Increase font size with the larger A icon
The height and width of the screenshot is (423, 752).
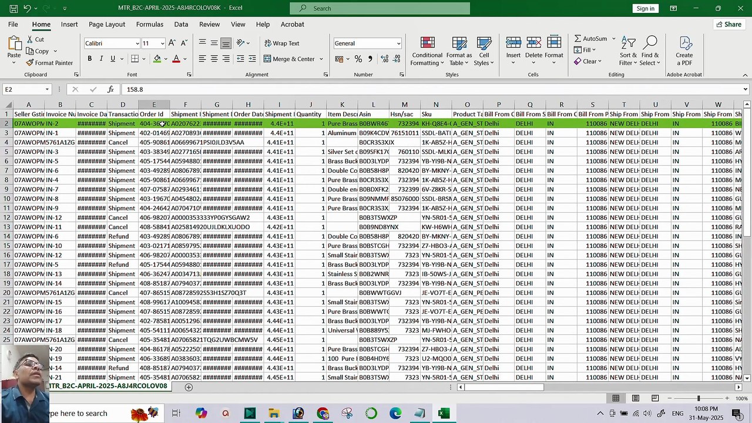point(172,43)
